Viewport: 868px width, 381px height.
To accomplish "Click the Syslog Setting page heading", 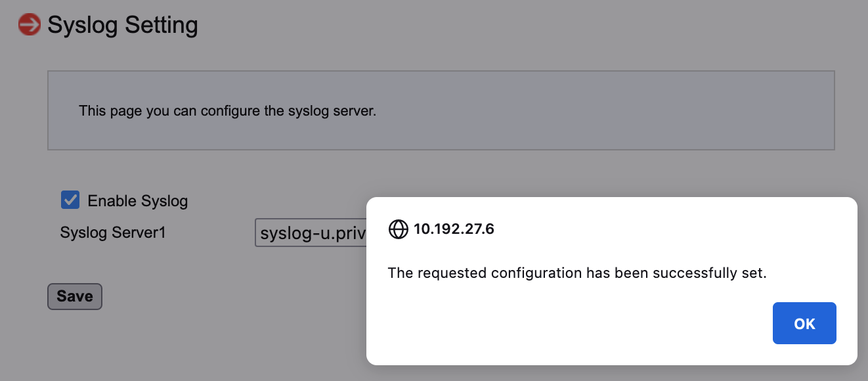I will coord(123,26).
